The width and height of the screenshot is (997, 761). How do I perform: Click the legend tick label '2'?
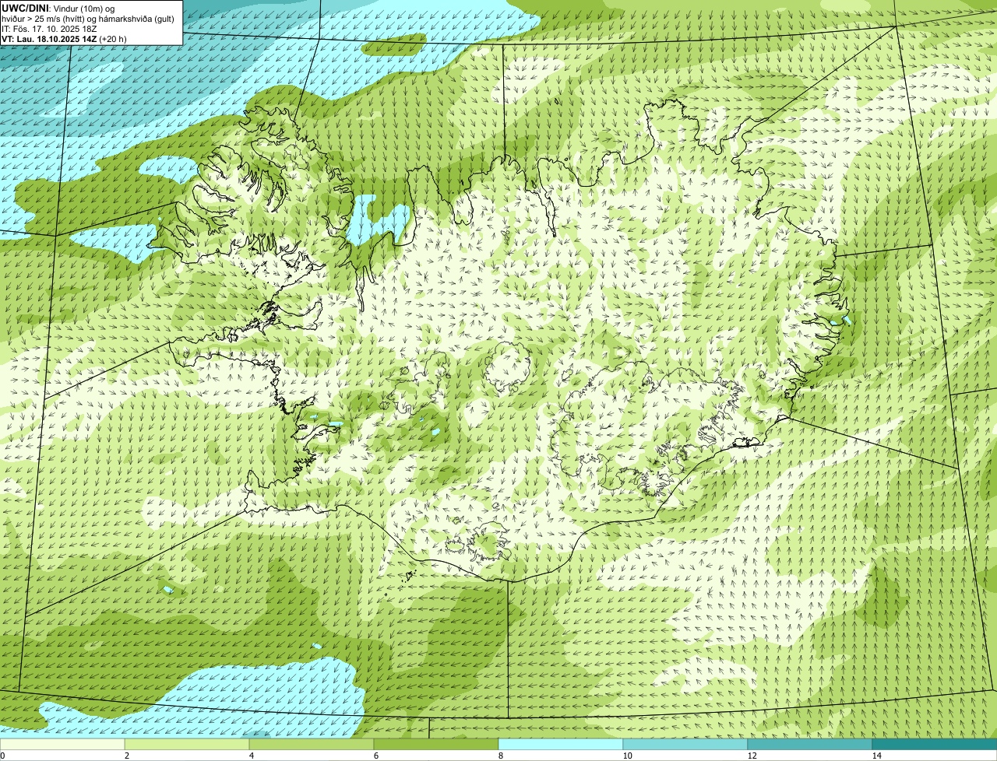[x=127, y=756]
